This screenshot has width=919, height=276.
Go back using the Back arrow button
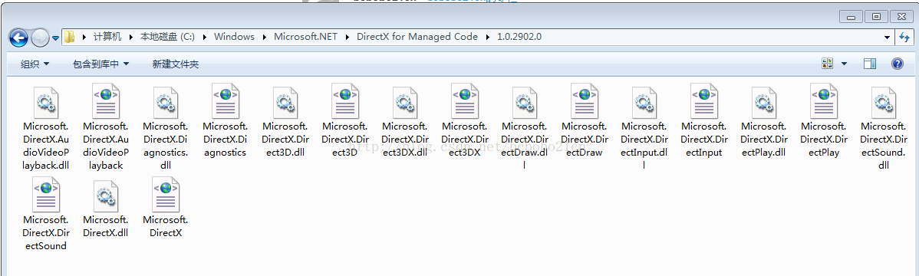coord(18,38)
